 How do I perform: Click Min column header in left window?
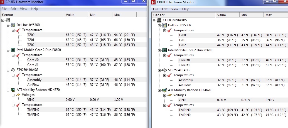tap(100, 15)
